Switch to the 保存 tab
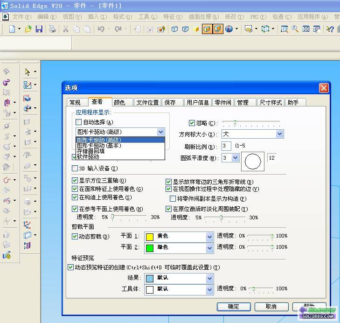The image size is (340, 323). pyautogui.click(x=173, y=102)
